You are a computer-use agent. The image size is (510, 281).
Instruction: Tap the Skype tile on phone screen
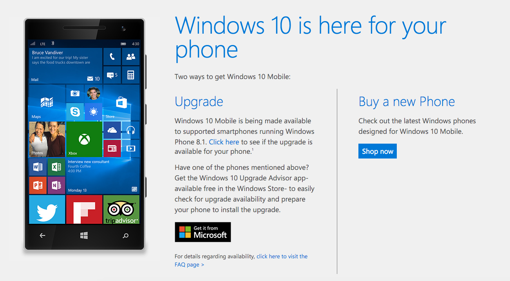click(x=75, y=112)
